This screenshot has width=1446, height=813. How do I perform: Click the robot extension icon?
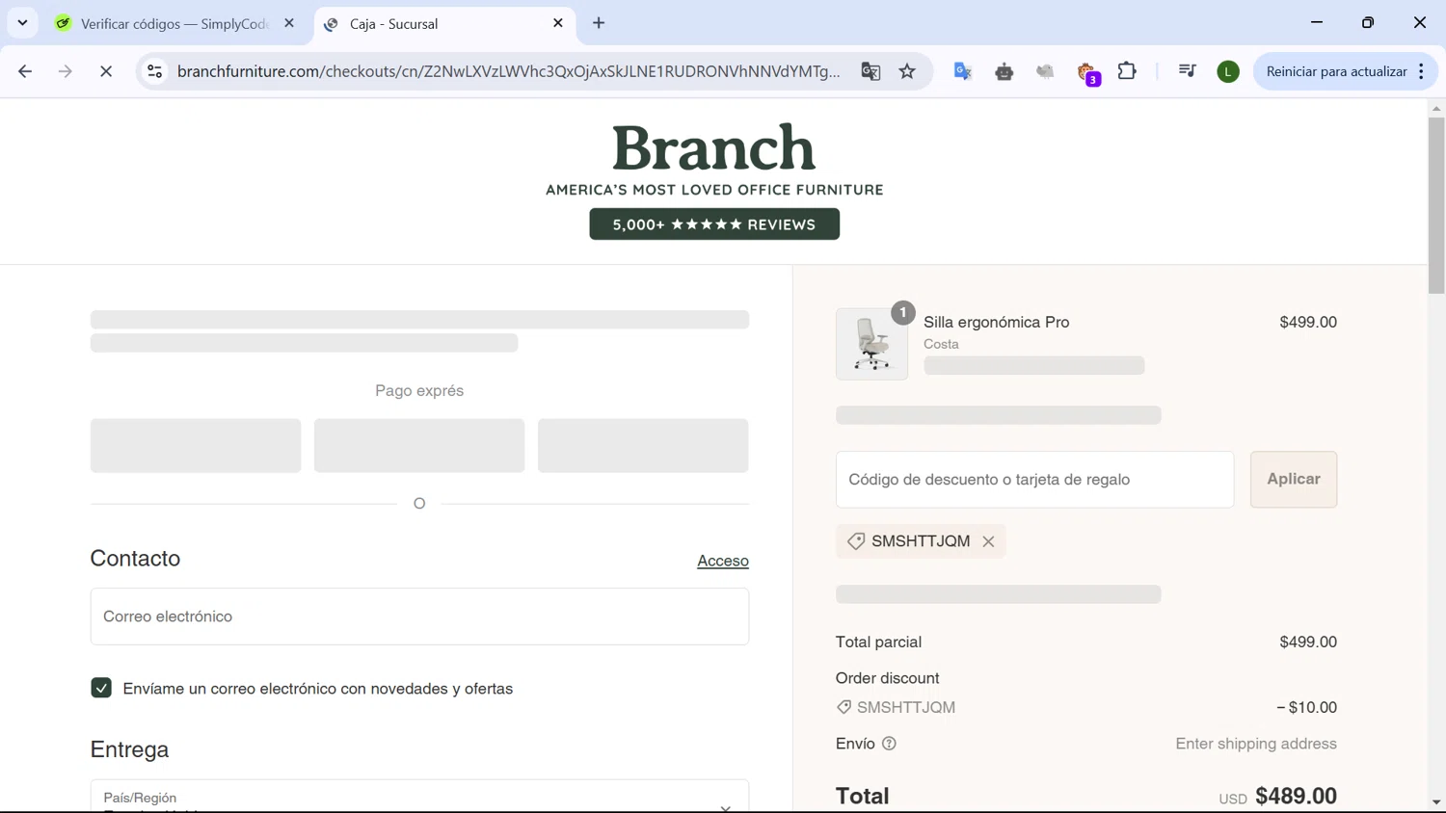pos(1004,71)
